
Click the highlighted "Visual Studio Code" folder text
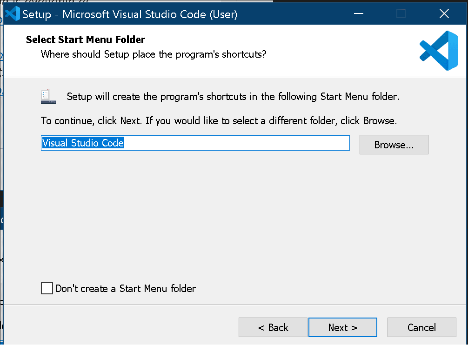pyautogui.click(x=83, y=143)
